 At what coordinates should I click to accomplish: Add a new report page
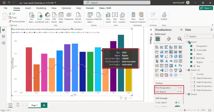pyautogui.click(x=44, y=105)
